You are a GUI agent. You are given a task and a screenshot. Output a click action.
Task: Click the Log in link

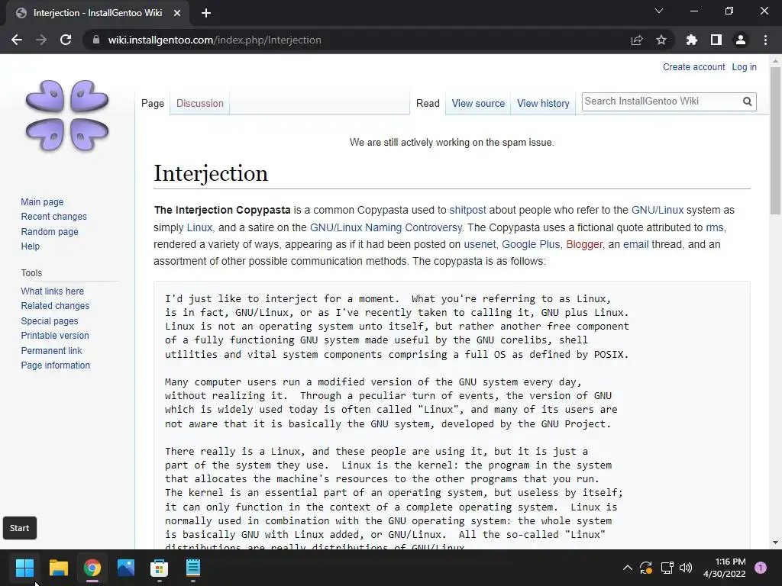(744, 67)
